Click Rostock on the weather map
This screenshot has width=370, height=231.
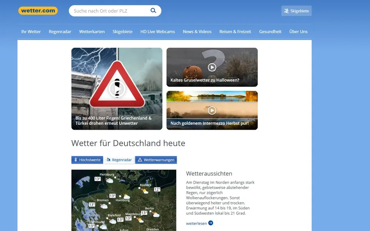tap(146, 185)
